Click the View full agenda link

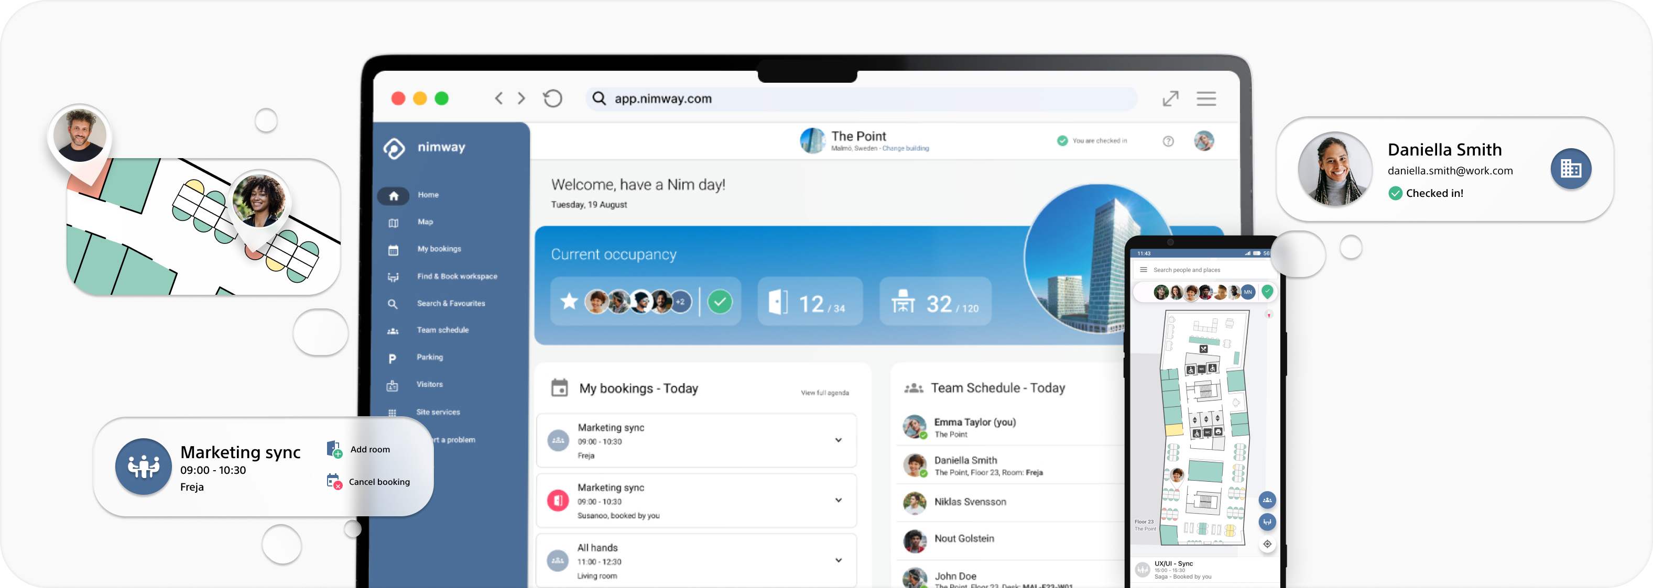[824, 392]
